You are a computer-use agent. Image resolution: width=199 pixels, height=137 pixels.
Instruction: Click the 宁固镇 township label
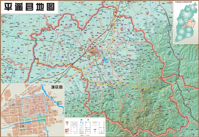(62, 49)
